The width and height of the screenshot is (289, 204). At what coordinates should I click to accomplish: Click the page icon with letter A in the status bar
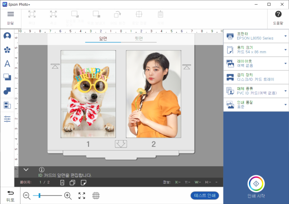[x=62, y=182]
